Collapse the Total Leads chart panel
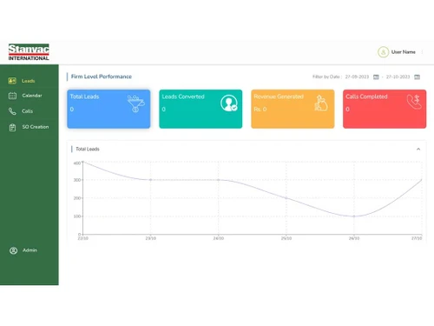Screen dimensions: 434x326 [418, 149]
